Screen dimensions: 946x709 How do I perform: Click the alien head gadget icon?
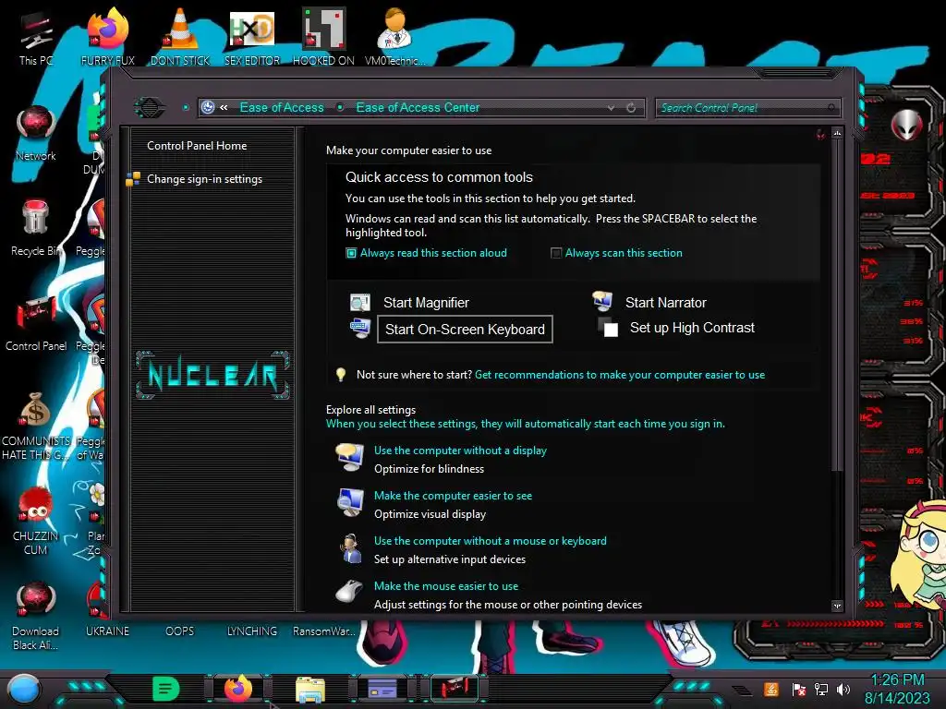(907, 126)
